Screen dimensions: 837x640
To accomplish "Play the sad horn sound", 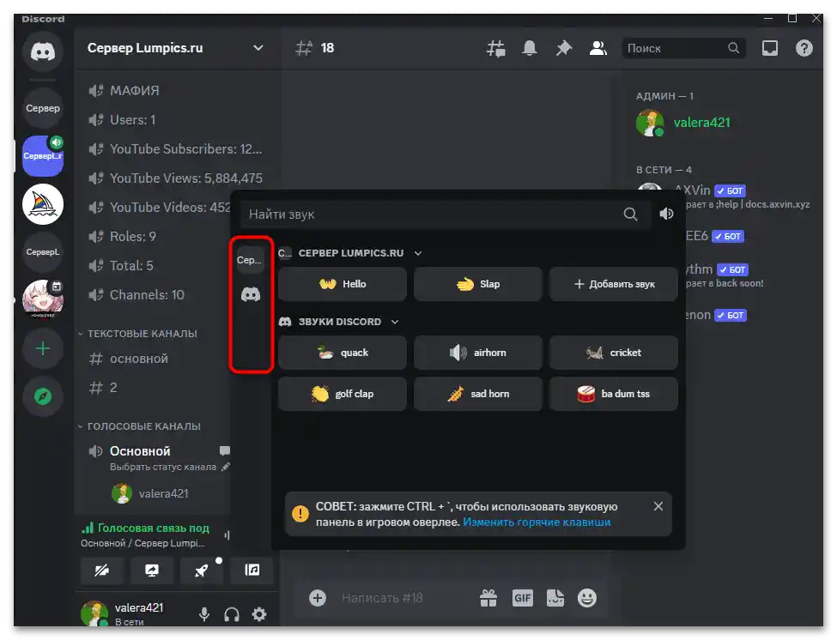I will click(478, 394).
